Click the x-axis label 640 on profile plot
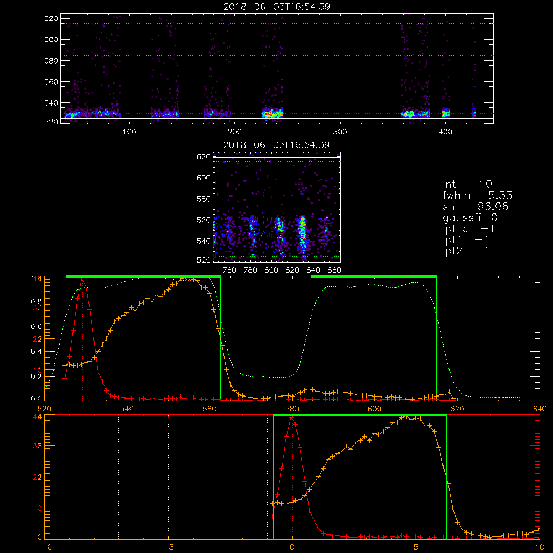The height and width of the screenshot is (553, 553). point(540,409)
